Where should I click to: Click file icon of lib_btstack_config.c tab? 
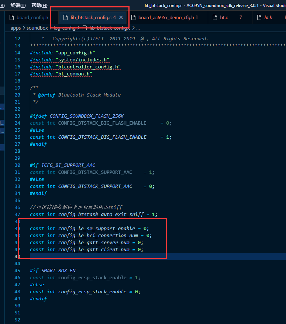(x=65, y=17)
